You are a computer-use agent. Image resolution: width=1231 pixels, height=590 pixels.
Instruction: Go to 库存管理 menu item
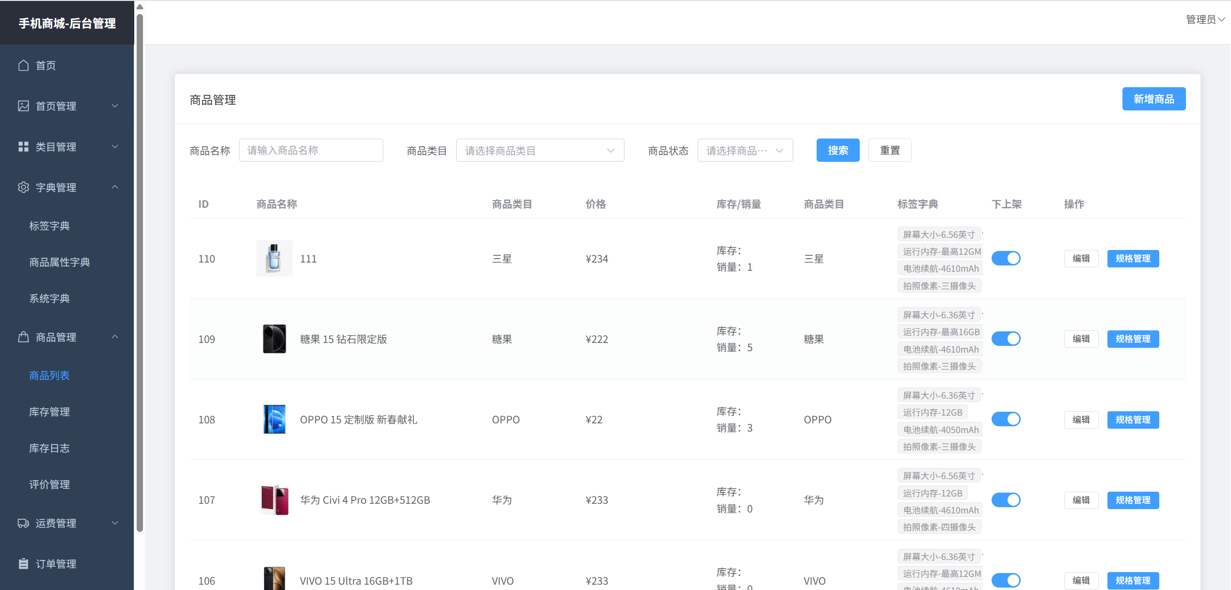click(x=49, y=412)
